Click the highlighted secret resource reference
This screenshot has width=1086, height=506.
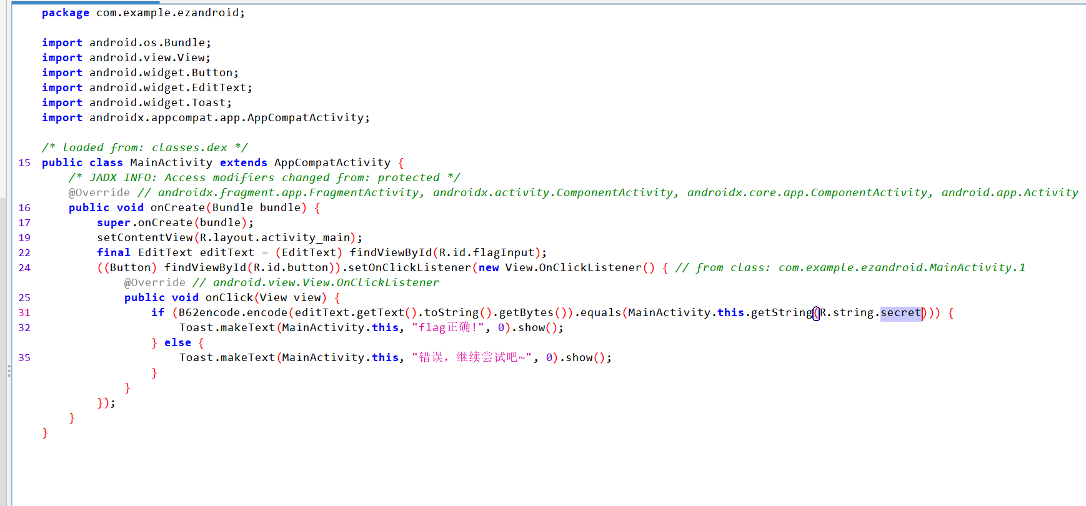click(900, 312)
